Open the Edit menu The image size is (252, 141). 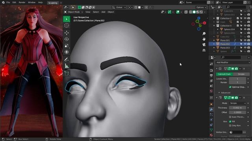[x=14, y=2]
